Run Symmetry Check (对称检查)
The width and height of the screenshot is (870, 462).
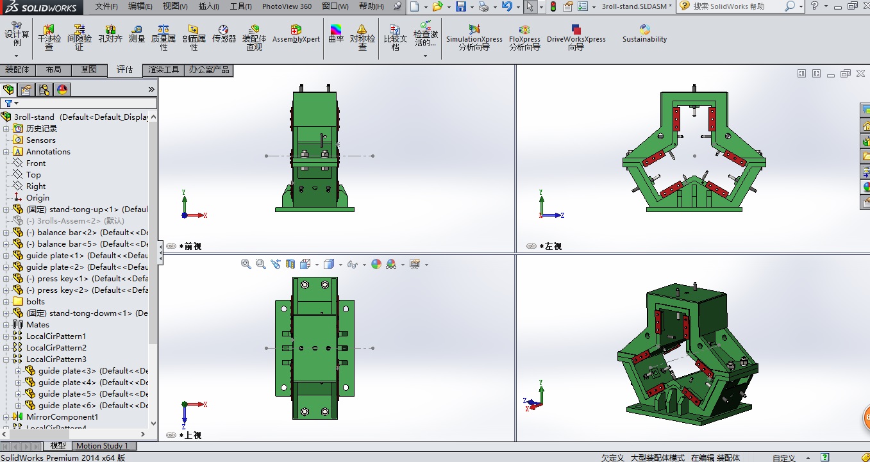(x=362, y=38)
